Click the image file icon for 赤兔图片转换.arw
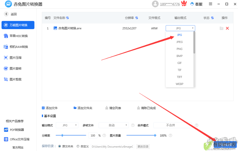The height and width of the screenshot is (151, 238). point(55,28)
